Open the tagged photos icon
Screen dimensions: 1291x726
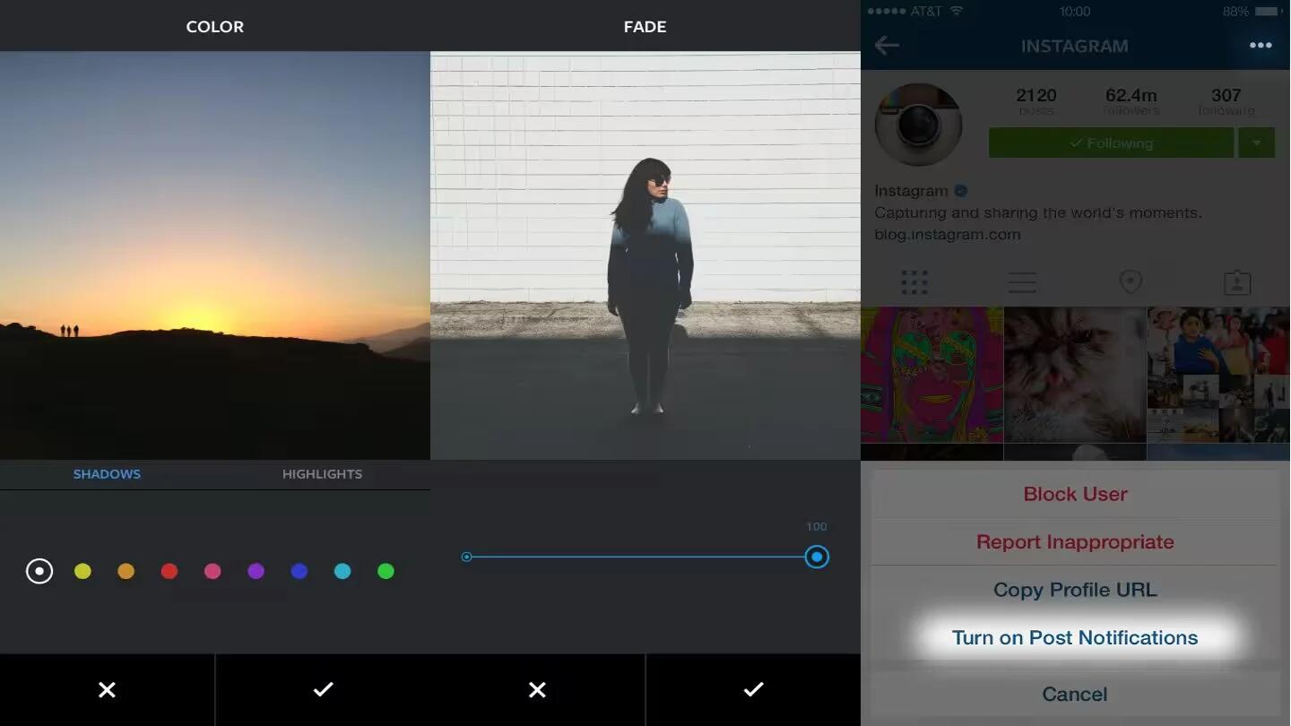[1237, 282]
